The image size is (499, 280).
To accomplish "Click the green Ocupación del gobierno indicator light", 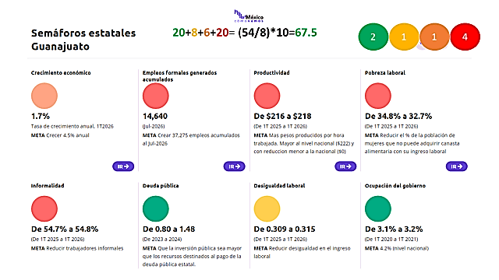I will click(x=377, y=209).
